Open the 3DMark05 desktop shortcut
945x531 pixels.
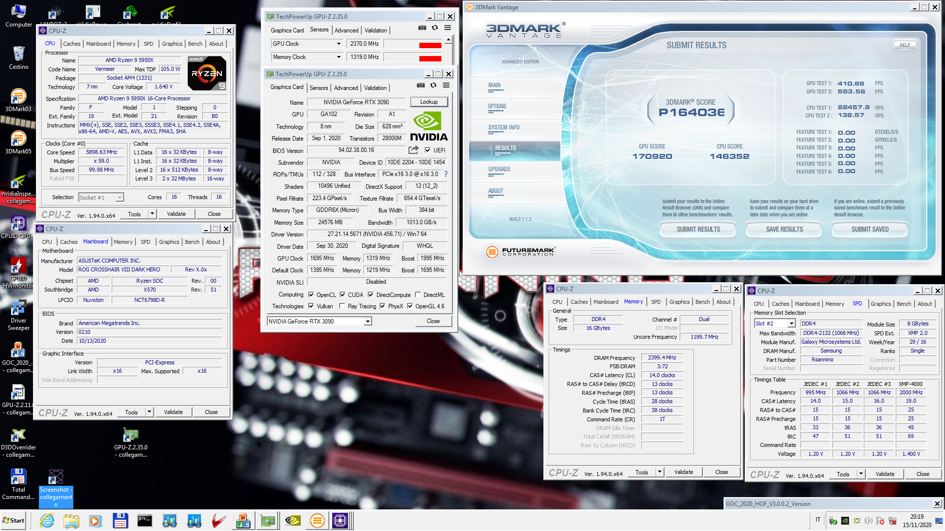click(18, 142)
